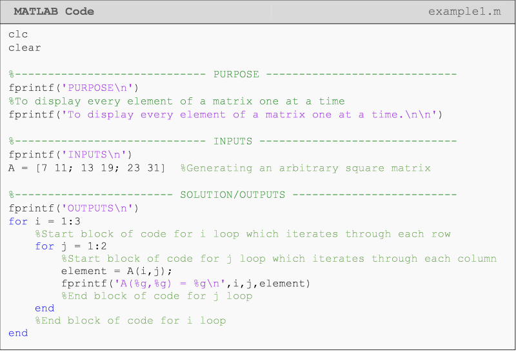Click the green comment '%To display every element'
The image size is (516, 352).
tap(177, 101)
